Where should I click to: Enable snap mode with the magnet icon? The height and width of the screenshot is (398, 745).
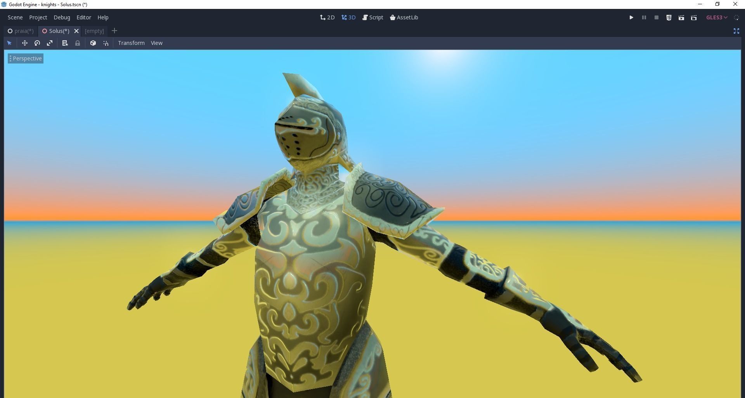105,43
